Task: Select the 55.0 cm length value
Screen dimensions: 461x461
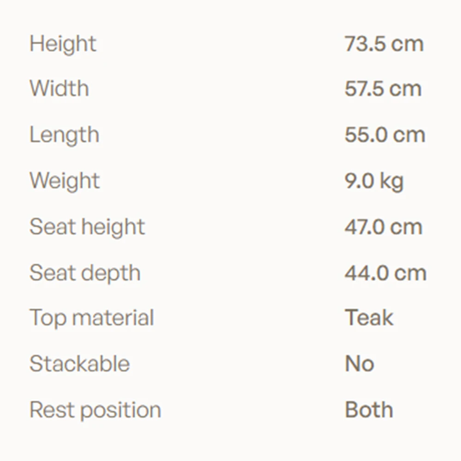Action: coord(385,135)
